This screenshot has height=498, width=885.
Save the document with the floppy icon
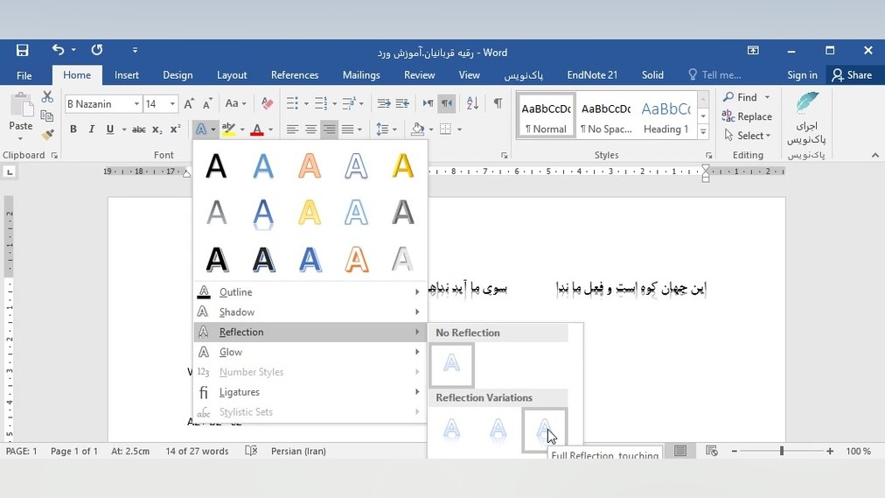point(22,50)
